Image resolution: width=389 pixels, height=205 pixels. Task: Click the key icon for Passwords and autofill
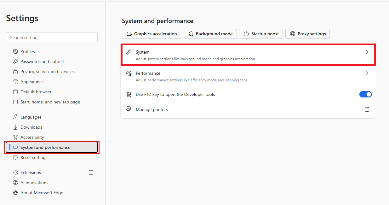(x=15, y=61)
